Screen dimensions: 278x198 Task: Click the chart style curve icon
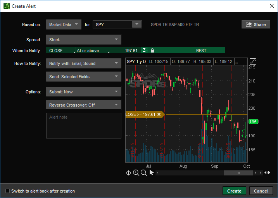(x=253, y=61)
